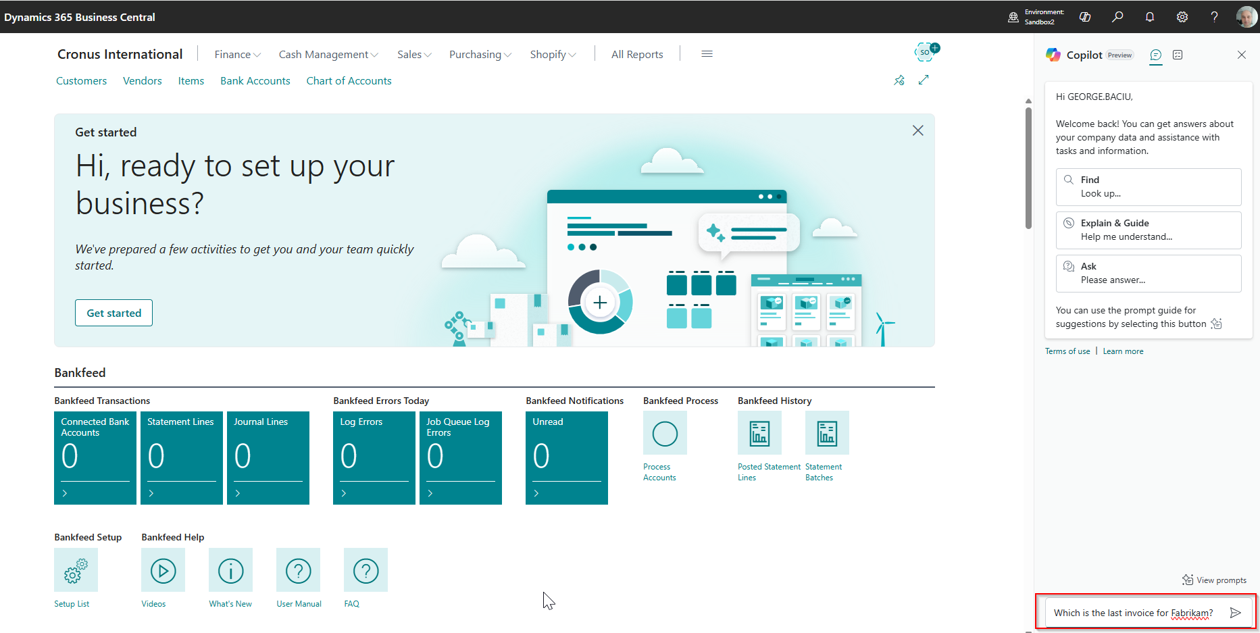Go to Items
Screen dimensions: 1260x633
pyautogui.click(x=191, y=80)
